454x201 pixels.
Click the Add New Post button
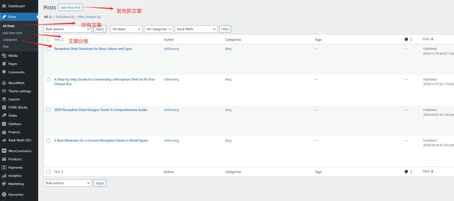[x=70, y=8]
